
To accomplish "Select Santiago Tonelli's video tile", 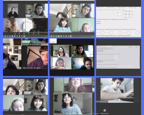I will [x=117, y=90].
